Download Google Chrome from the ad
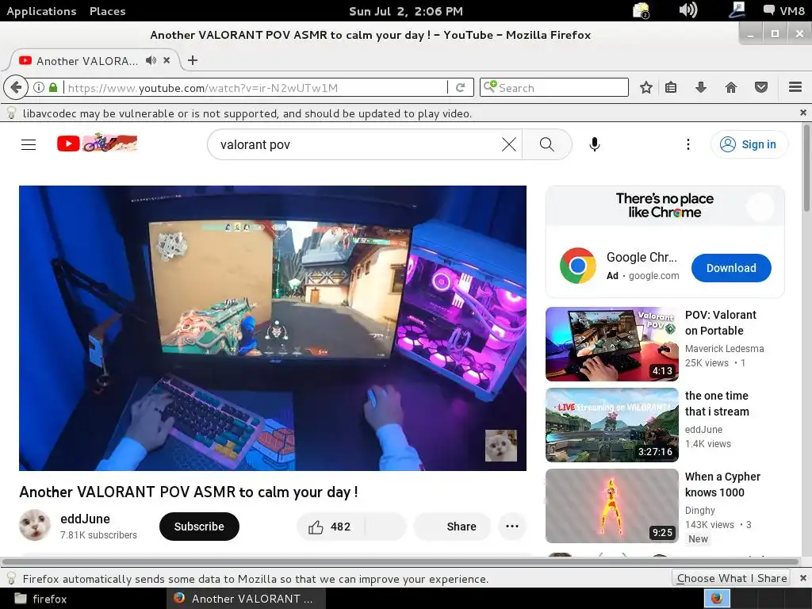The image size is (812, 609). (x=730, y=268)
